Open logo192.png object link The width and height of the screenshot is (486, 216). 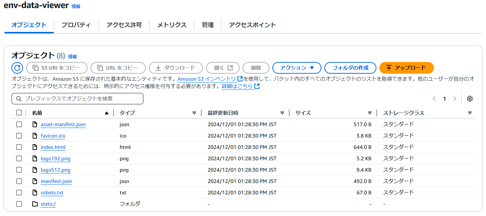click(55, 158)
